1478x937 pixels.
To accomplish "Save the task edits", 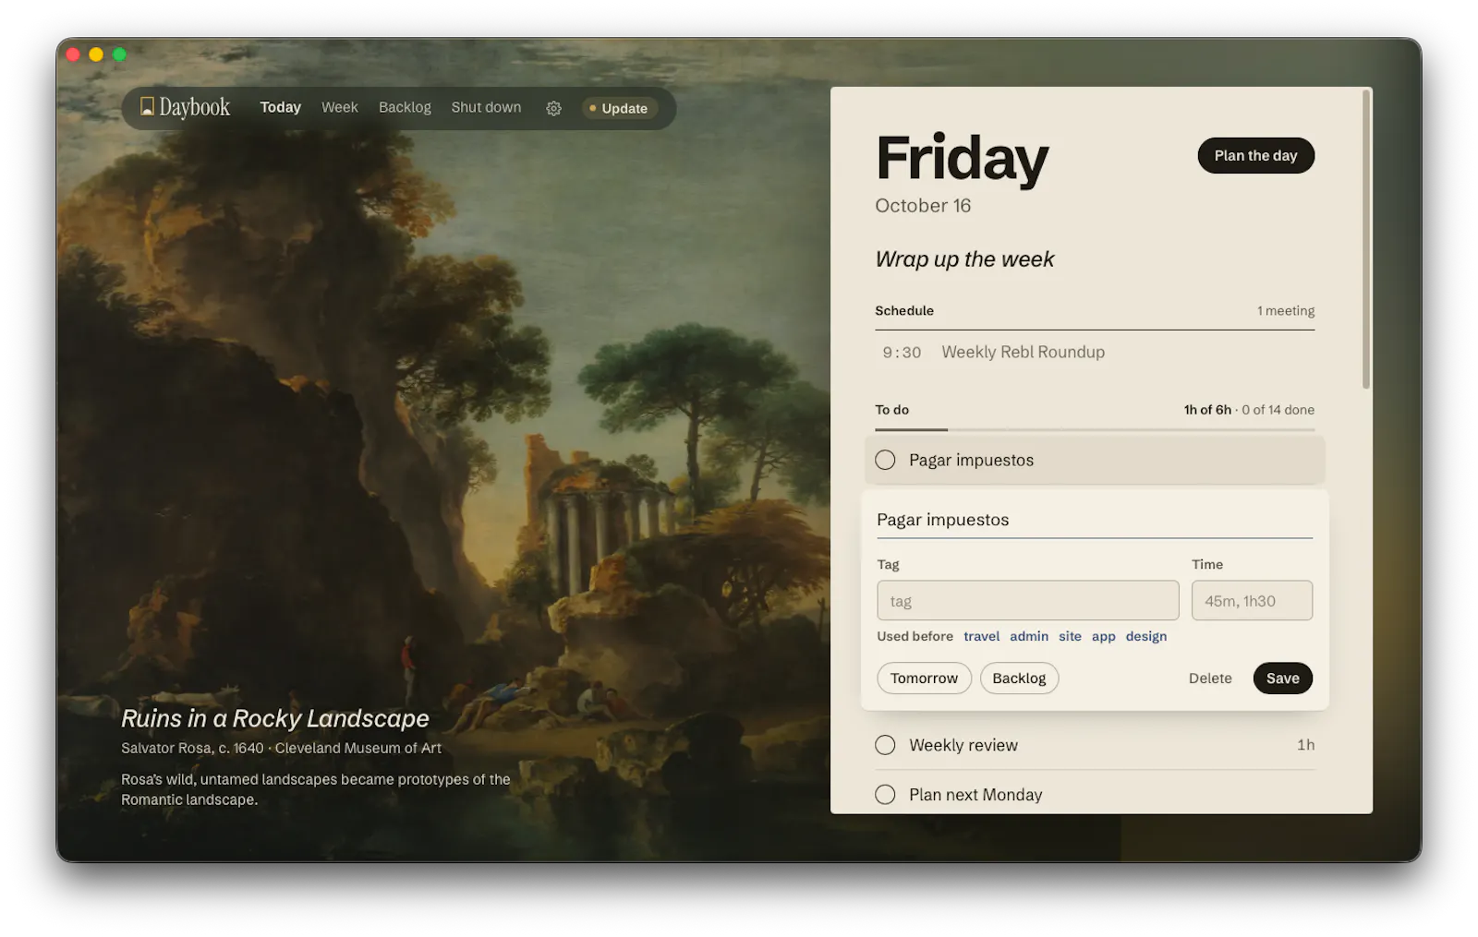I will 1282,679.
